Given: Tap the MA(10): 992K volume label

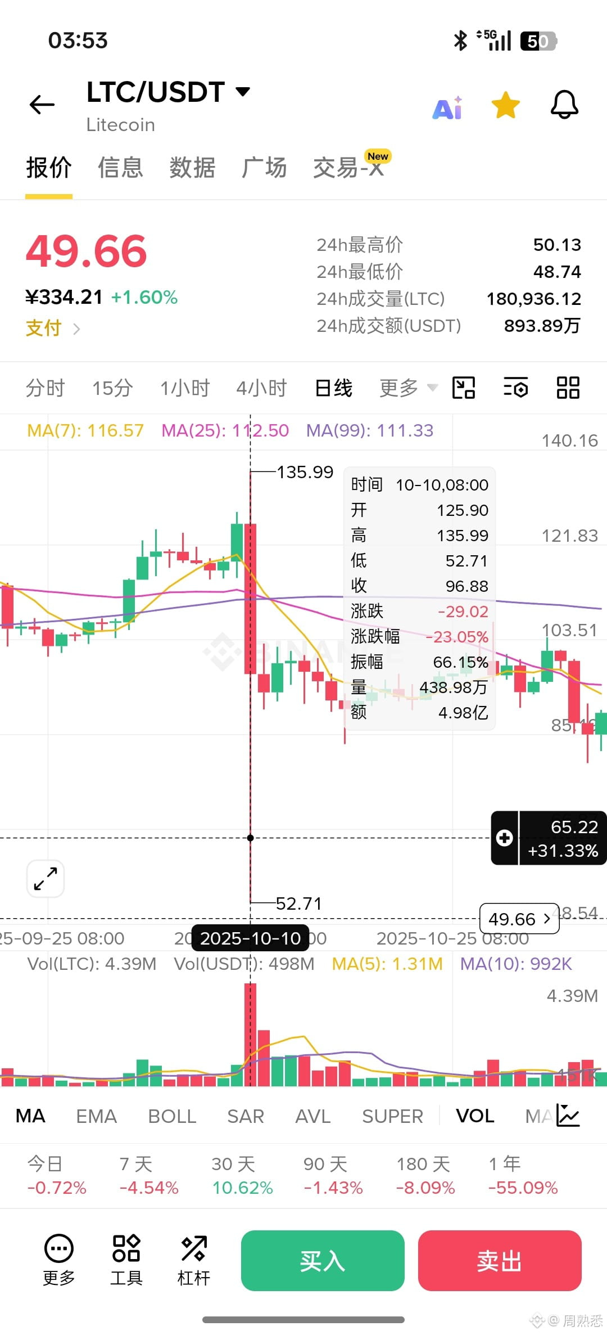Looking at the screenshot, I should click(516, 964).
